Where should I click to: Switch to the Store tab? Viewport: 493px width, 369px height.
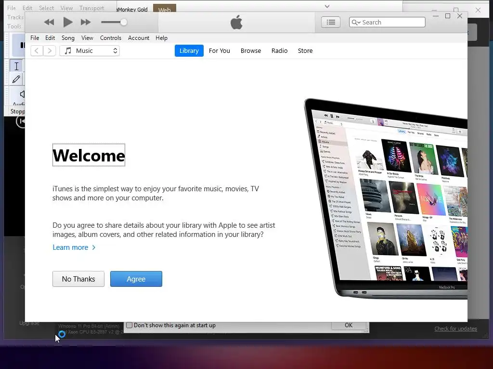305,51
